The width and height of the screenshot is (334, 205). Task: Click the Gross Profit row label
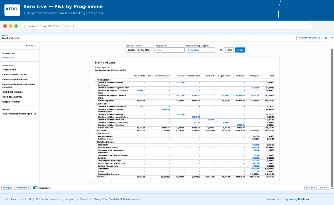(101, 130)
